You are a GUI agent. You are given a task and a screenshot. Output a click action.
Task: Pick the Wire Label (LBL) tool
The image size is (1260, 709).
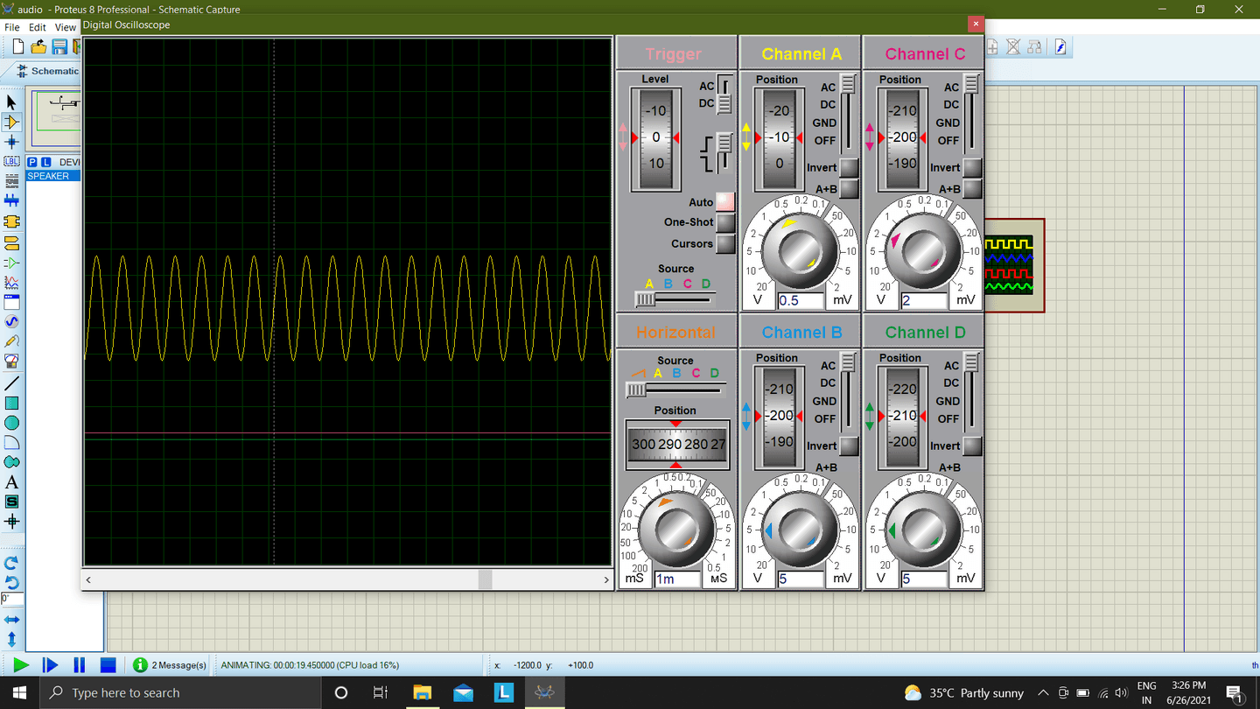pos(11,162)
